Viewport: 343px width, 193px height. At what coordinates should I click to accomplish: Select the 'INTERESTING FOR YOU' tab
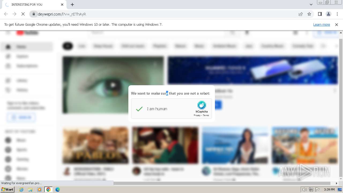35,5
